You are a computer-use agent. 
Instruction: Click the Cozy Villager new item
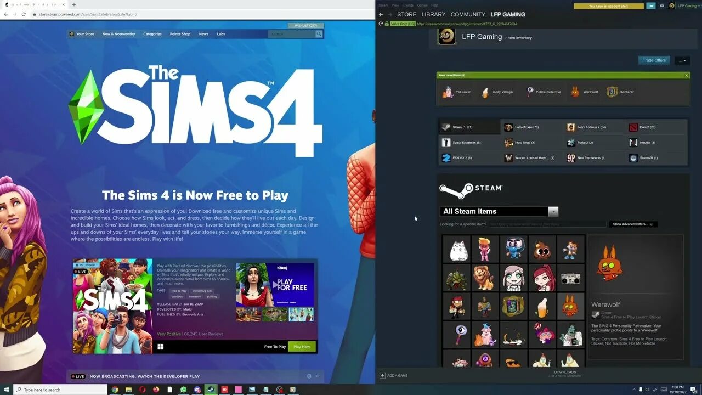click(x=497, y=92)
